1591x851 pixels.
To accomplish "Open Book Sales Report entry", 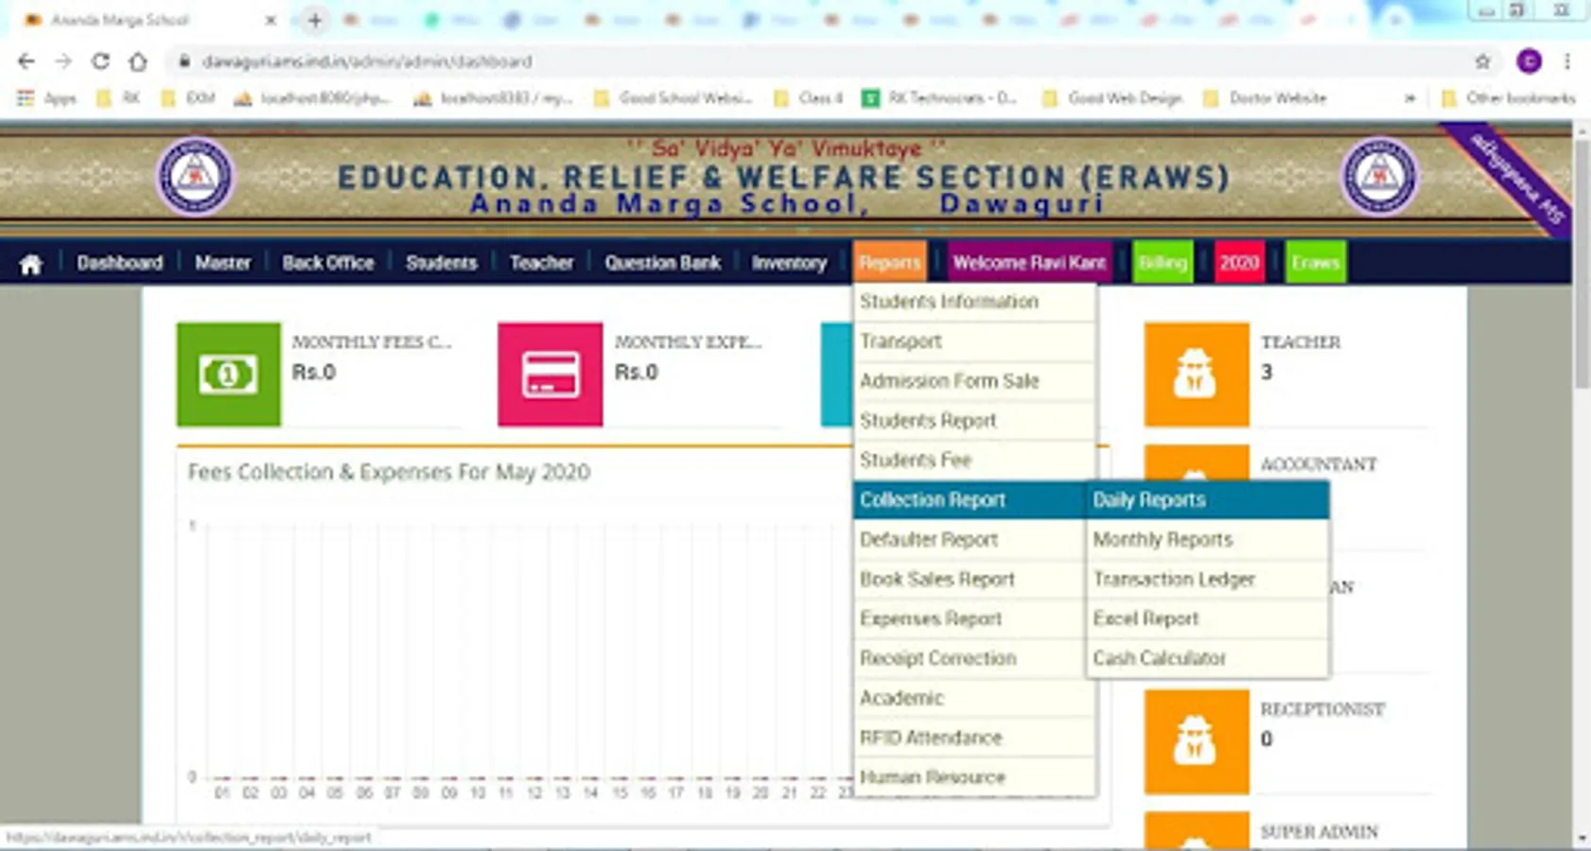I will 970,580.
